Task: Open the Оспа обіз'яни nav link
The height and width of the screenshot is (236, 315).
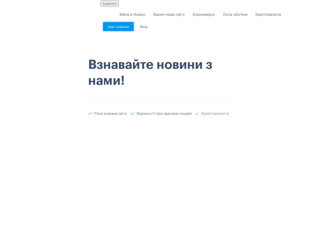Action: point(235,15)
